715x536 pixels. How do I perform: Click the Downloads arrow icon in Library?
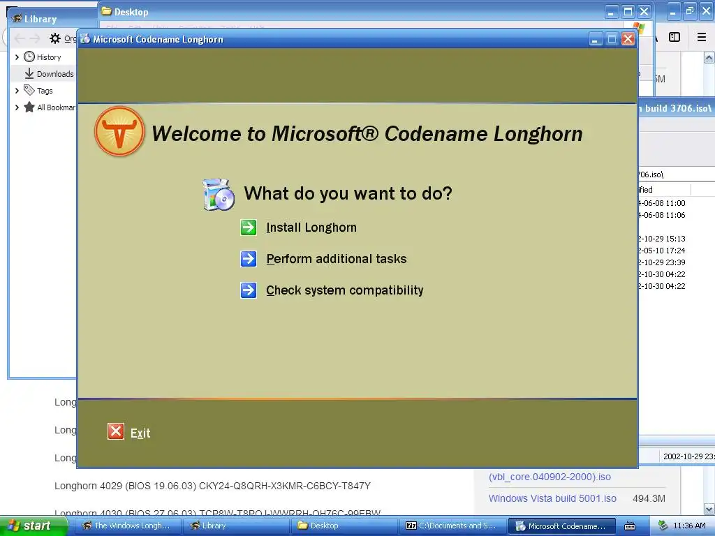(x=29, y=73)
